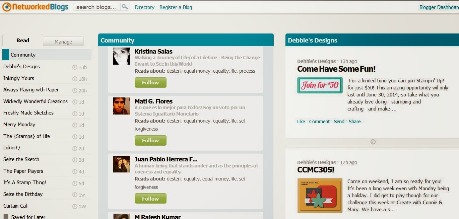
Task: Click the clock icon beside Merry Monday
Action: click(x=75, y=125)
